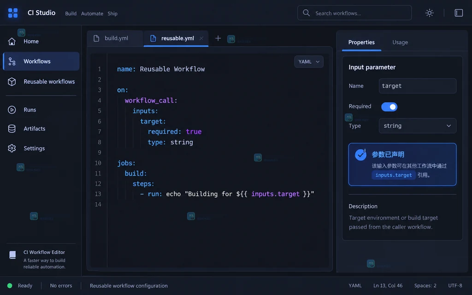Click the 'Input parameter' heading
The width and height of the screenshot is (472, 295).
372,67
